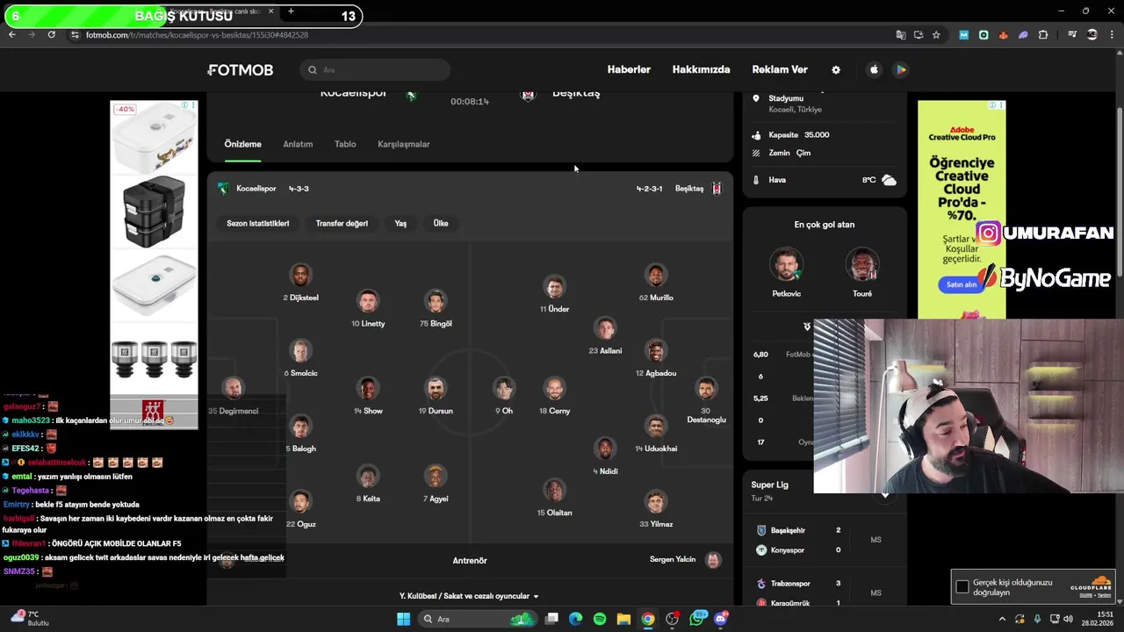The width and height of the screenshot is (1124, 632).
Task: Switch to the Karşılaşmalar tab
Action: pyautogui.click(x=404, y=144)
